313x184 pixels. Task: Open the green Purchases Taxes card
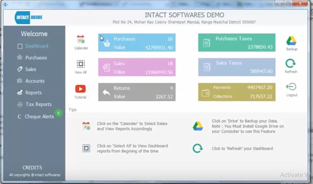[237, 42]
